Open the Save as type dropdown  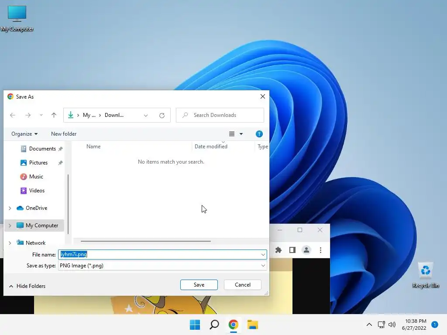pos(162,266)
